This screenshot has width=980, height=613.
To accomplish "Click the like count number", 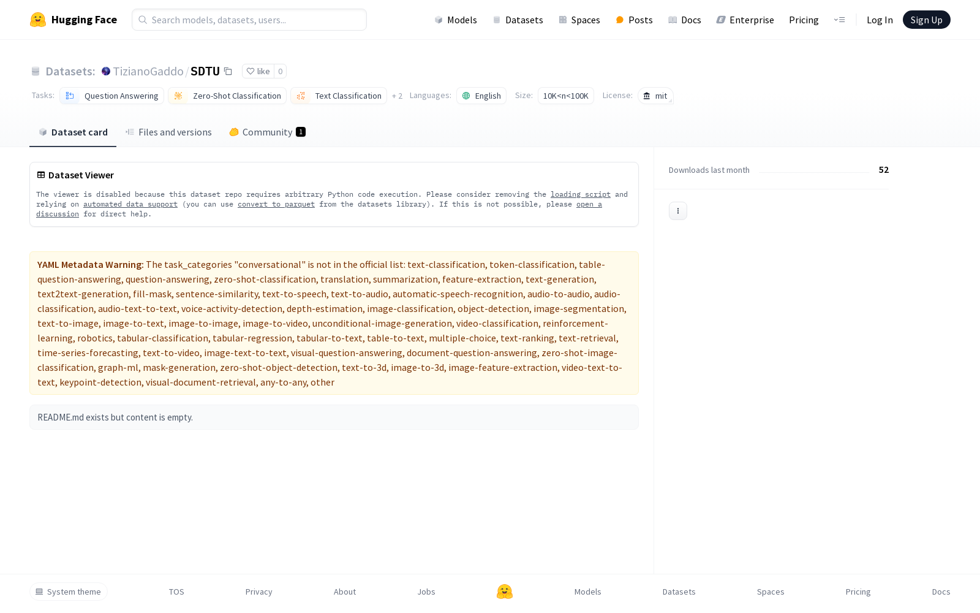I will coord(281,71).
